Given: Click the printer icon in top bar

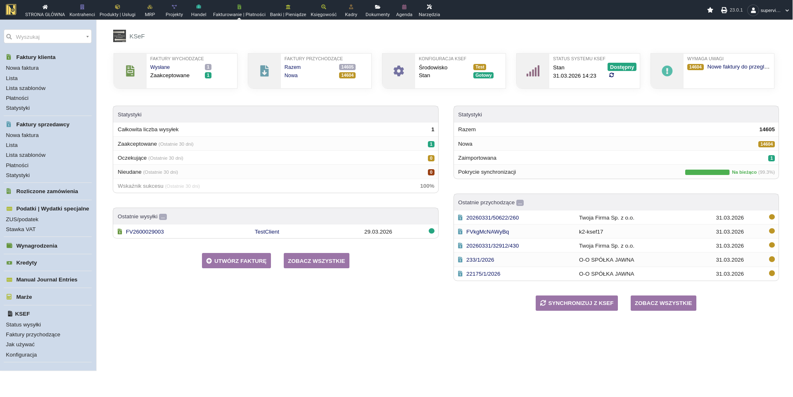Looking at the screenshot, I should pyautogui.click(x=724, y=10).
